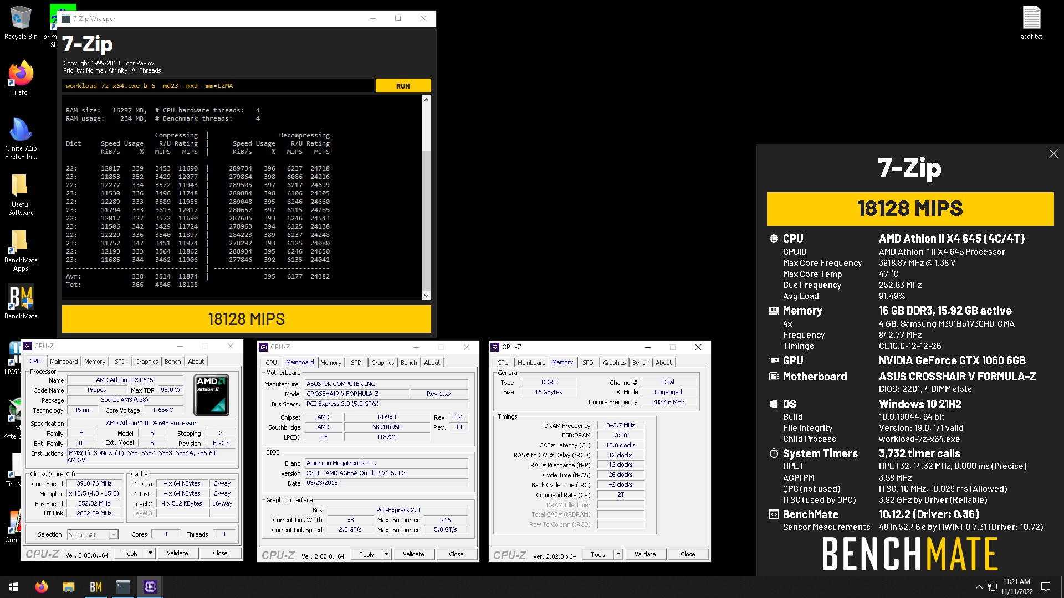Open Graphics tab in left CPU-Z window

147,362
